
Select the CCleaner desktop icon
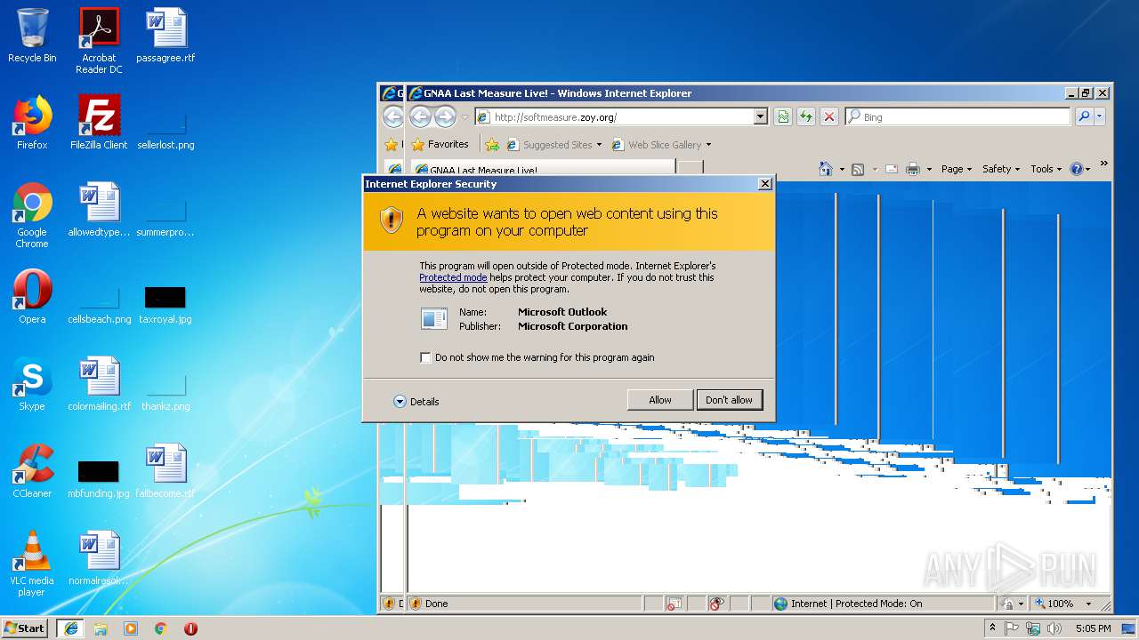coord(32,471)
